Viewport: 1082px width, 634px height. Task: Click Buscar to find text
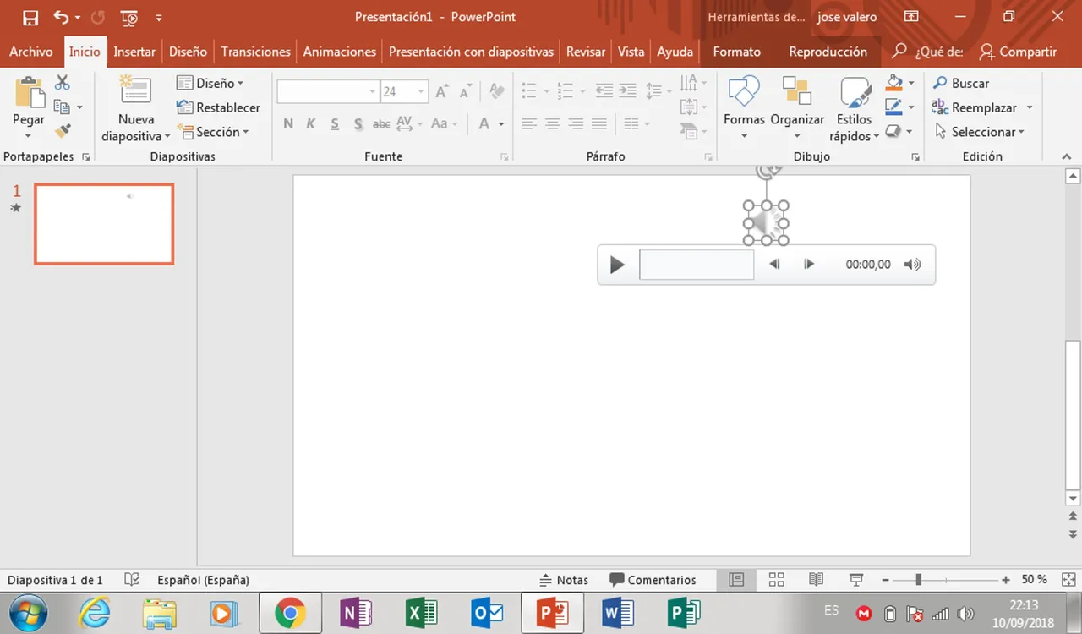(961, 83)
